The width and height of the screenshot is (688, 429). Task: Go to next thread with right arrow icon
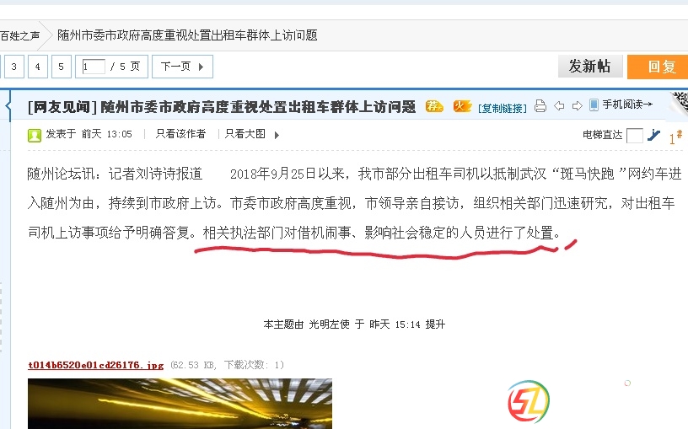coord(577,105)
